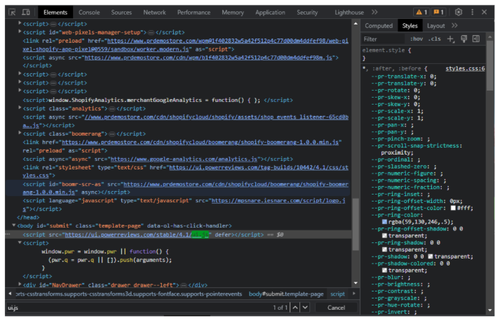Activate the inspect element picker icon
The height and width of the screenshot is (321, 500).
pyautogui.click(x=12, y=13)
